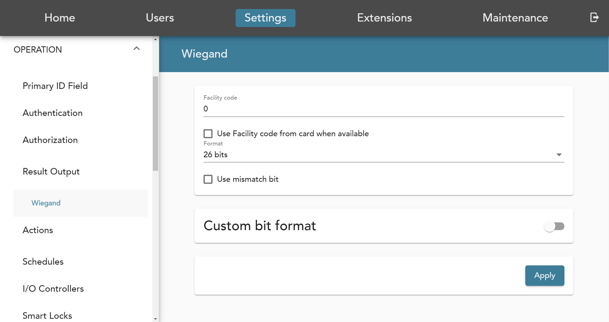
Task: Click I/O Controllers in sidebar
Action: pyautogui.click(x=53, y=289)
